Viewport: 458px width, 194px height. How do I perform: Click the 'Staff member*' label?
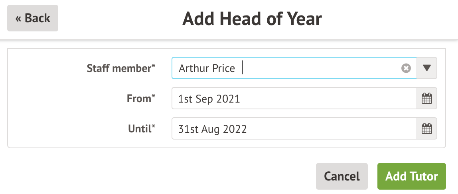click(121, 68)
